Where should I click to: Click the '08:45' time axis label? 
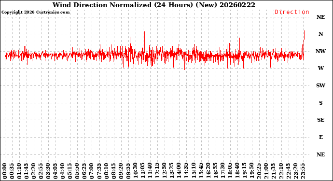(x=113, y=171)
